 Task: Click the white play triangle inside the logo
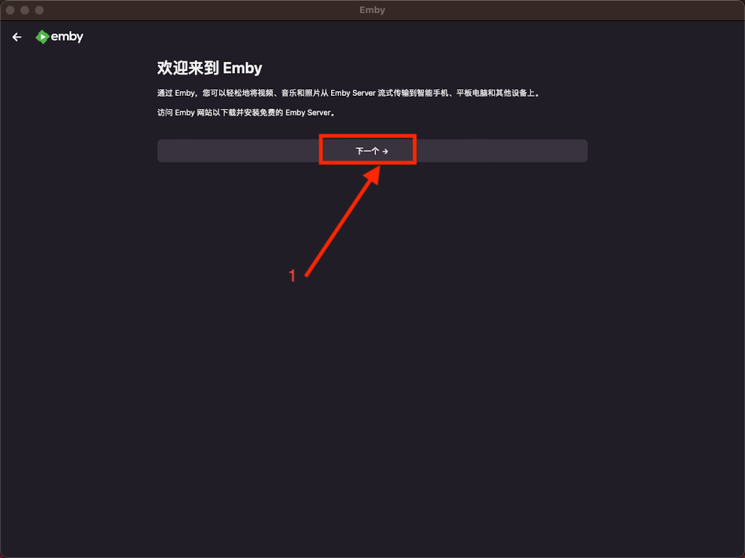point(43,36)
